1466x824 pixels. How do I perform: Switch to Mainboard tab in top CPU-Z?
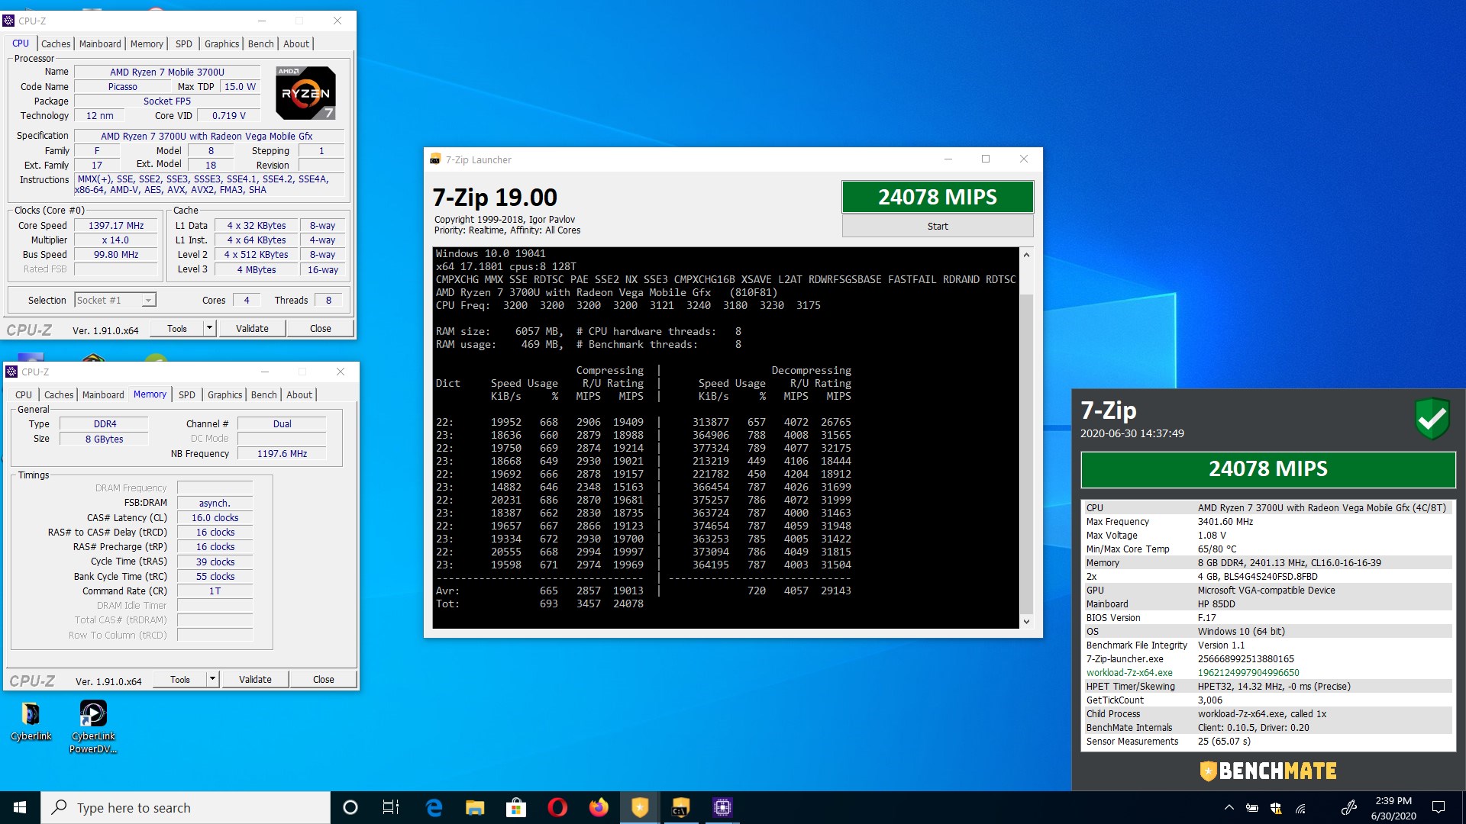tap(100, 43)
